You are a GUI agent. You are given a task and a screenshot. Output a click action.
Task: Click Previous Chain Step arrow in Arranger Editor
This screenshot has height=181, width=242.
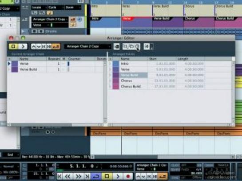34,46
